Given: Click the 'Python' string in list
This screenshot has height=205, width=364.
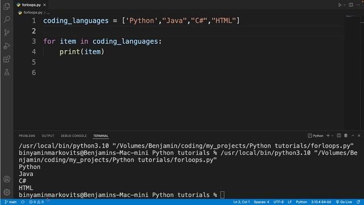Looking at the screenshot, I should (142, 20).
